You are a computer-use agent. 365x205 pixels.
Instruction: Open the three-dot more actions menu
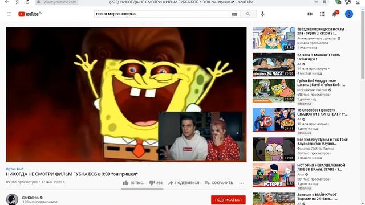(242, 183)
